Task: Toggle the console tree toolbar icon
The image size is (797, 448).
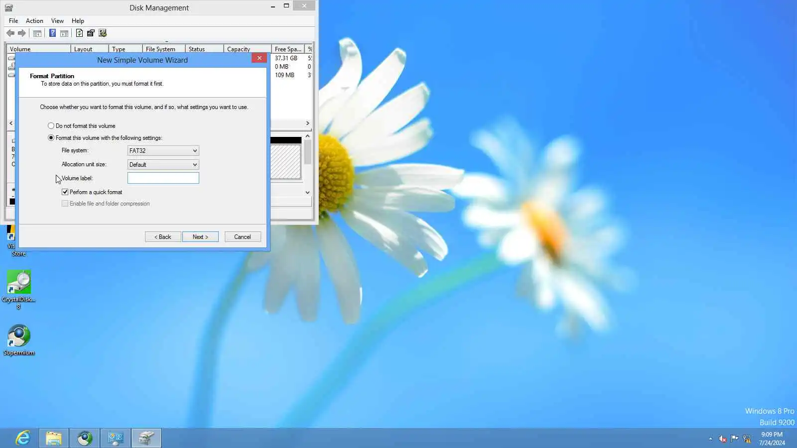Action: tap(37, 33)
